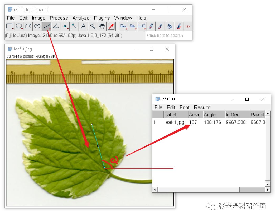Select the Straight Line tool

46,26
